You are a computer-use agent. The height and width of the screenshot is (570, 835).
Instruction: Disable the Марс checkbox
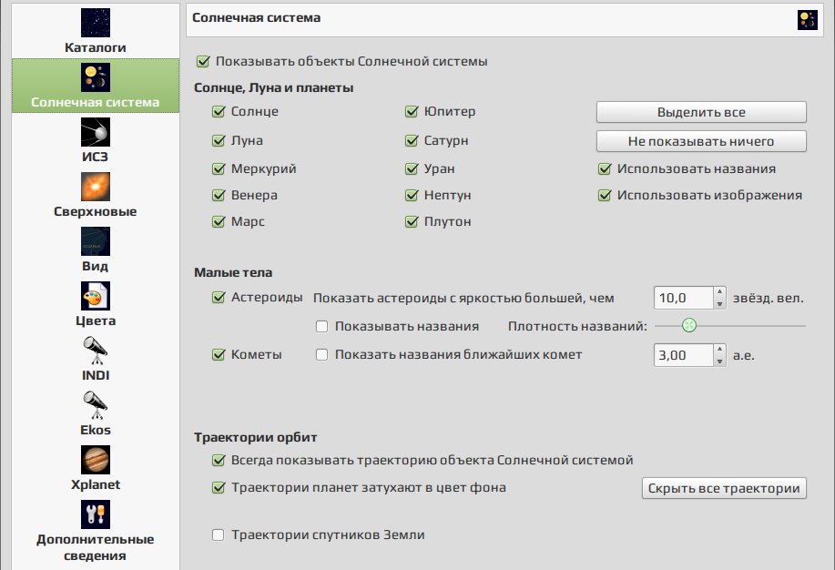click(219, 221)
